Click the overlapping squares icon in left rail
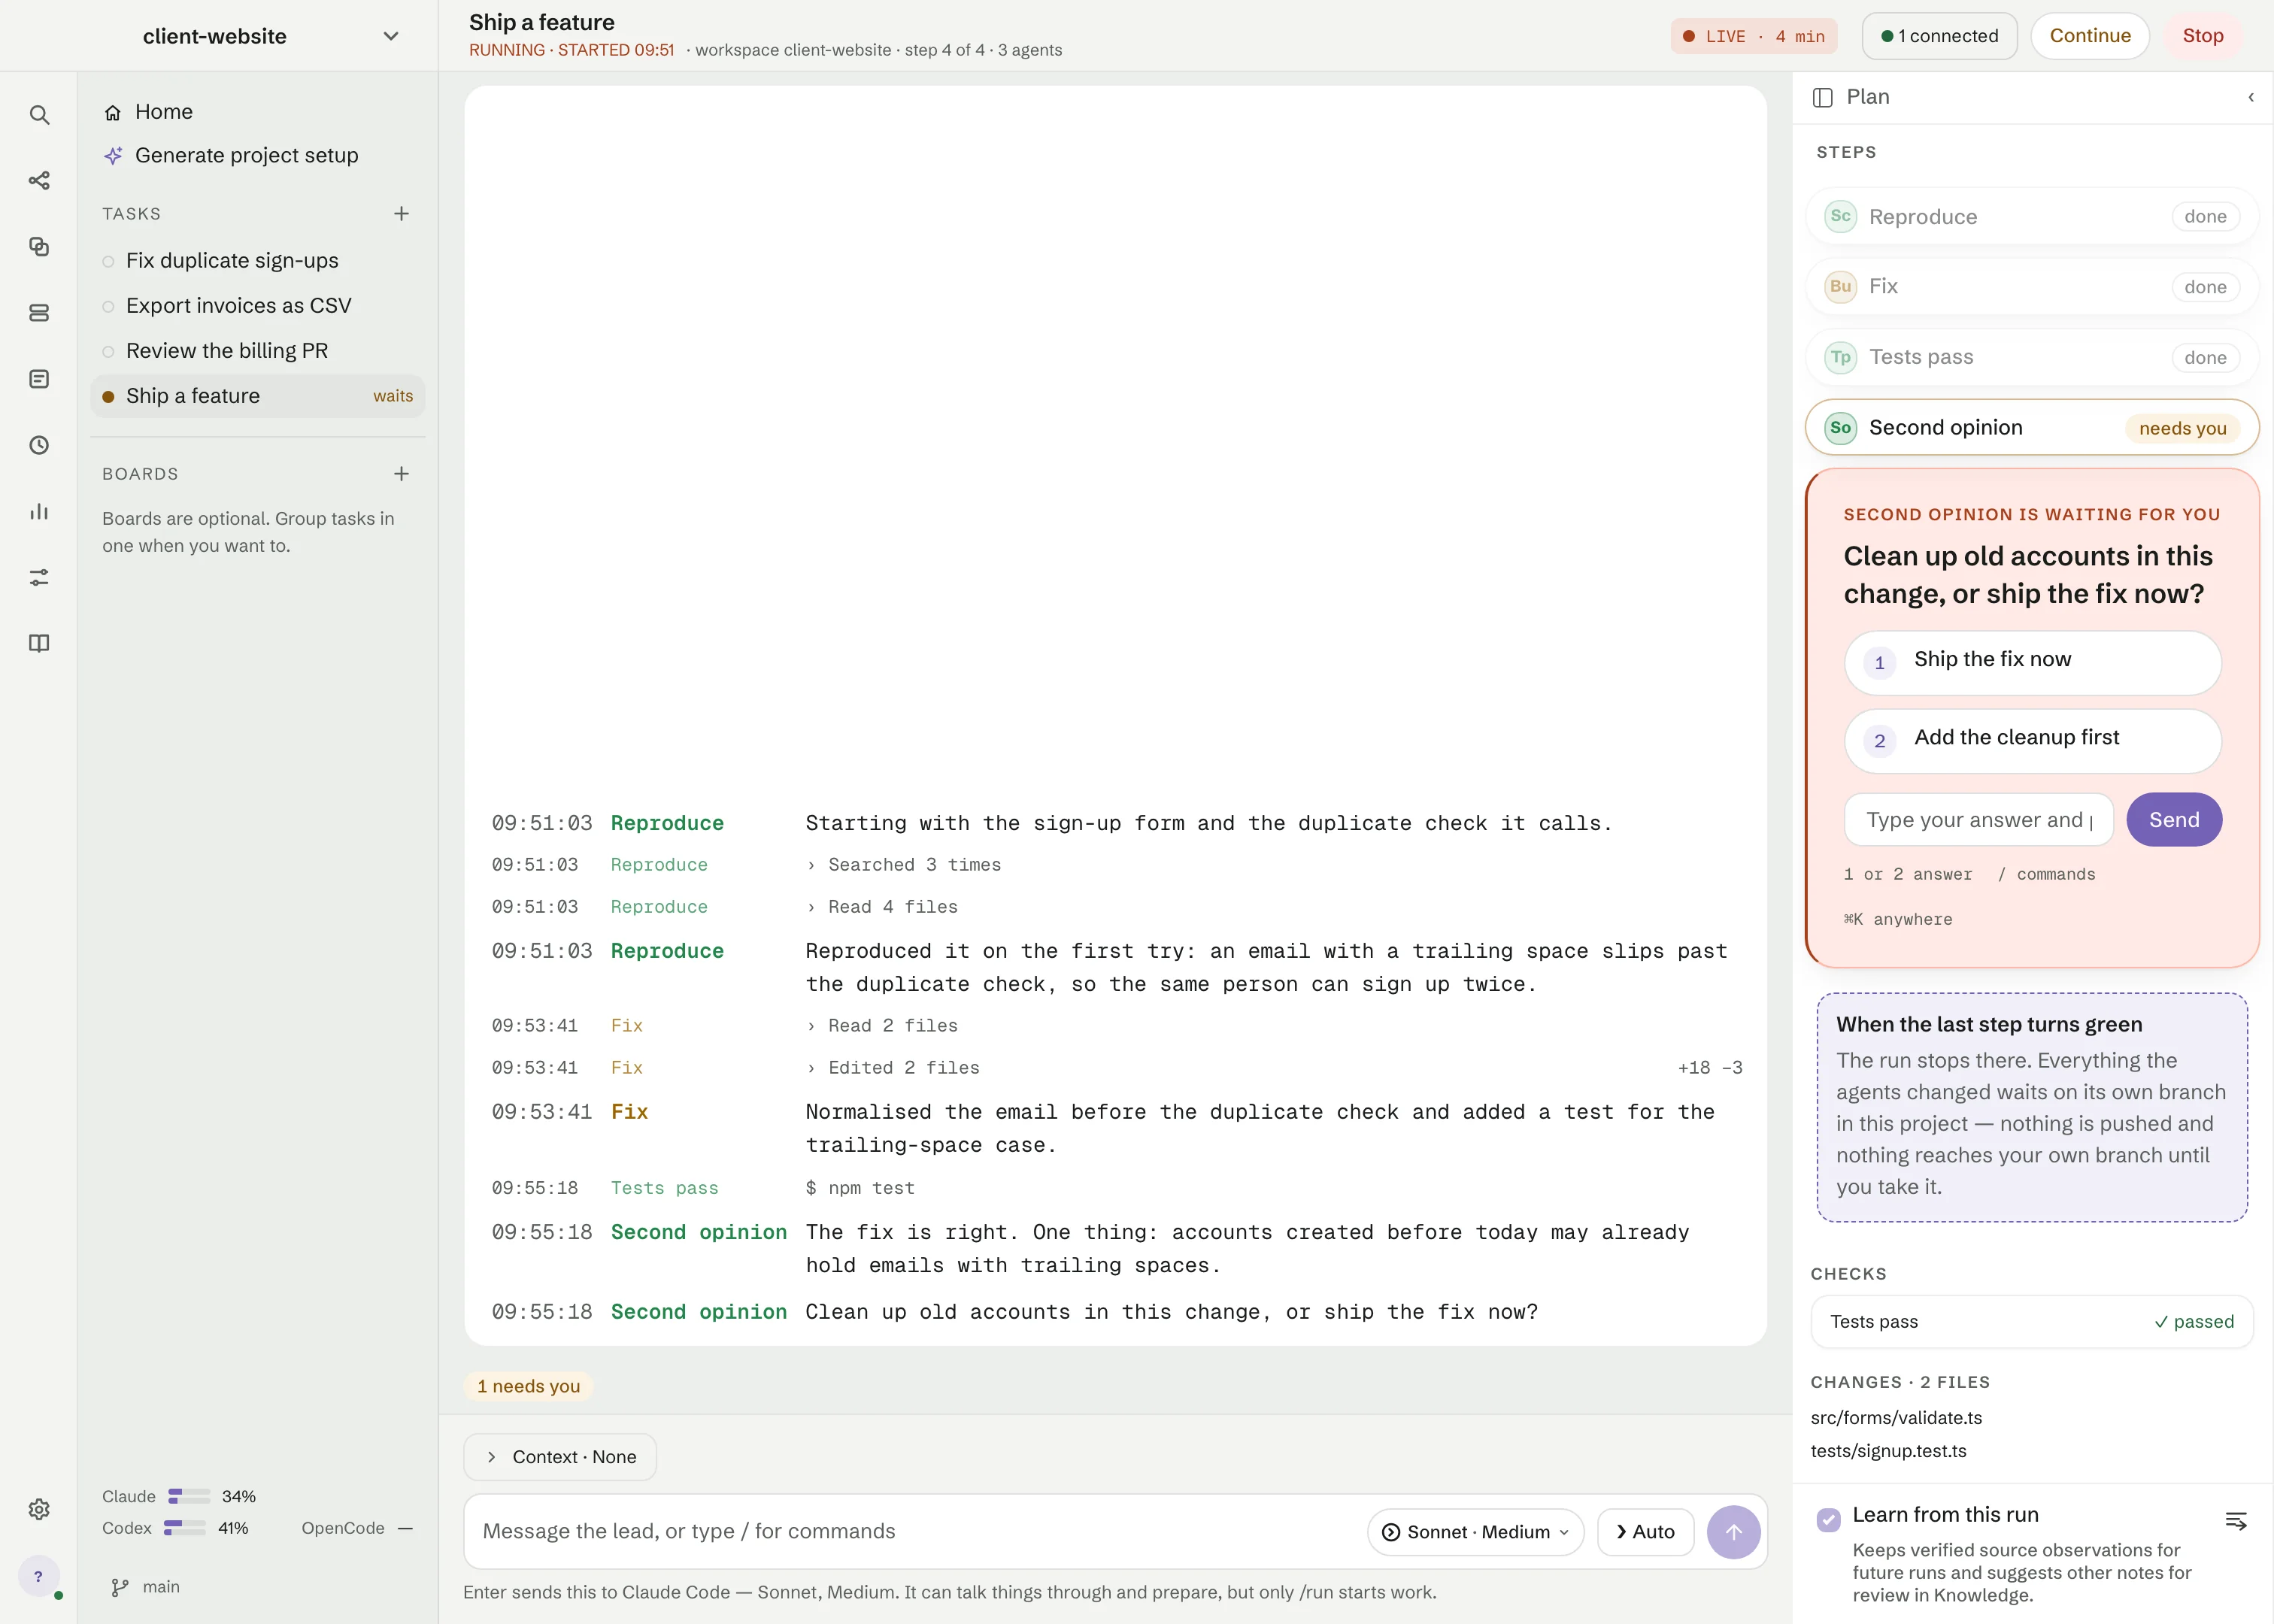This screenshot has width=2274, height=1624. pyautogui.click(x=39, y=247)
